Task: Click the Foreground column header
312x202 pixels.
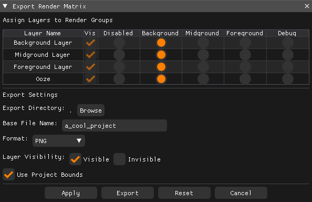Action: pyautogui.click(x=245, y=33)
